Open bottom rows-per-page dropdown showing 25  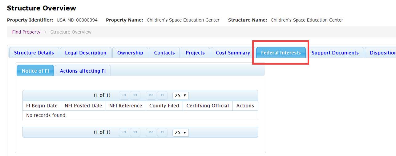pyautogui.click(x=180, y=132)
